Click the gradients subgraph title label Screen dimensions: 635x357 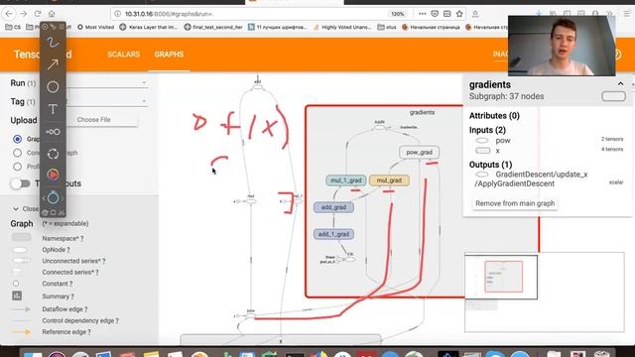point(422,112)
